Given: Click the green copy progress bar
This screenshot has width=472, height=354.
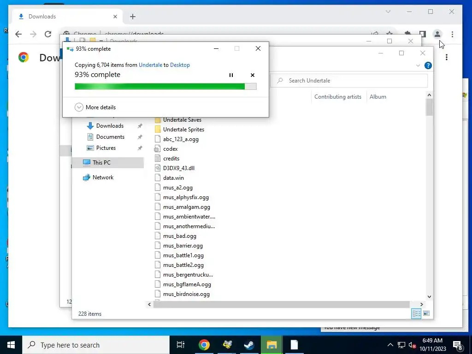Looking at the screenshot, I should pos(165,86).
